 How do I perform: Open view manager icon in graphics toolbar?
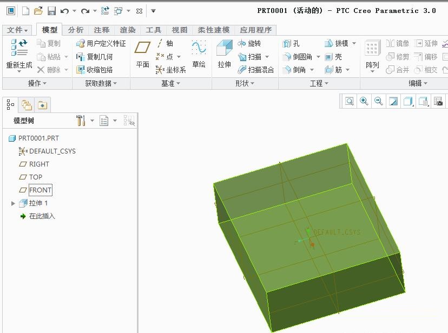coord(438,101)
